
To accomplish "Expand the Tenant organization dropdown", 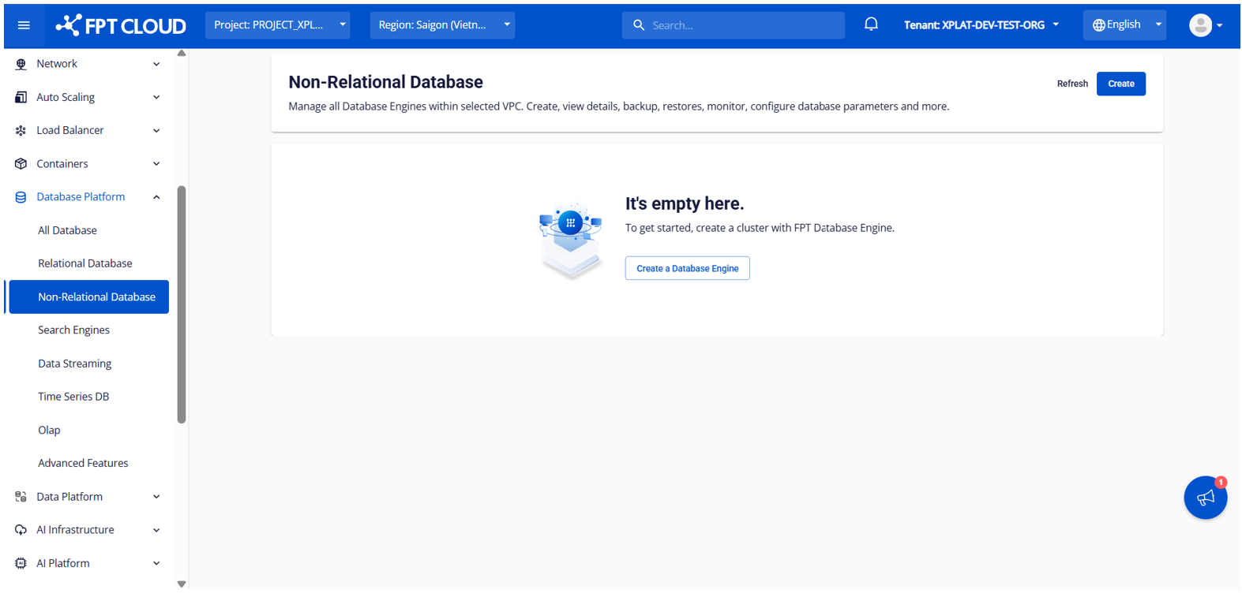I will click(981, 25).
